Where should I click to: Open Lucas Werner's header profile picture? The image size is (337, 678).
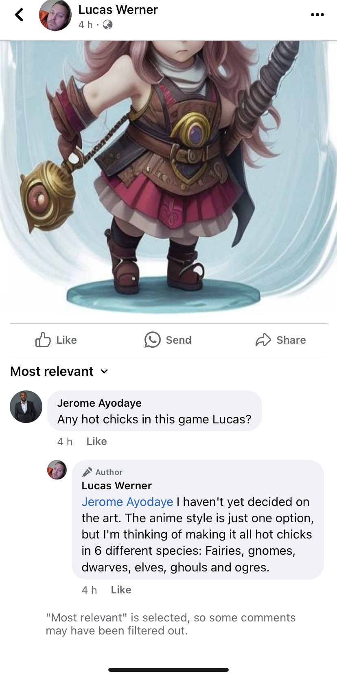pos(55,15)
